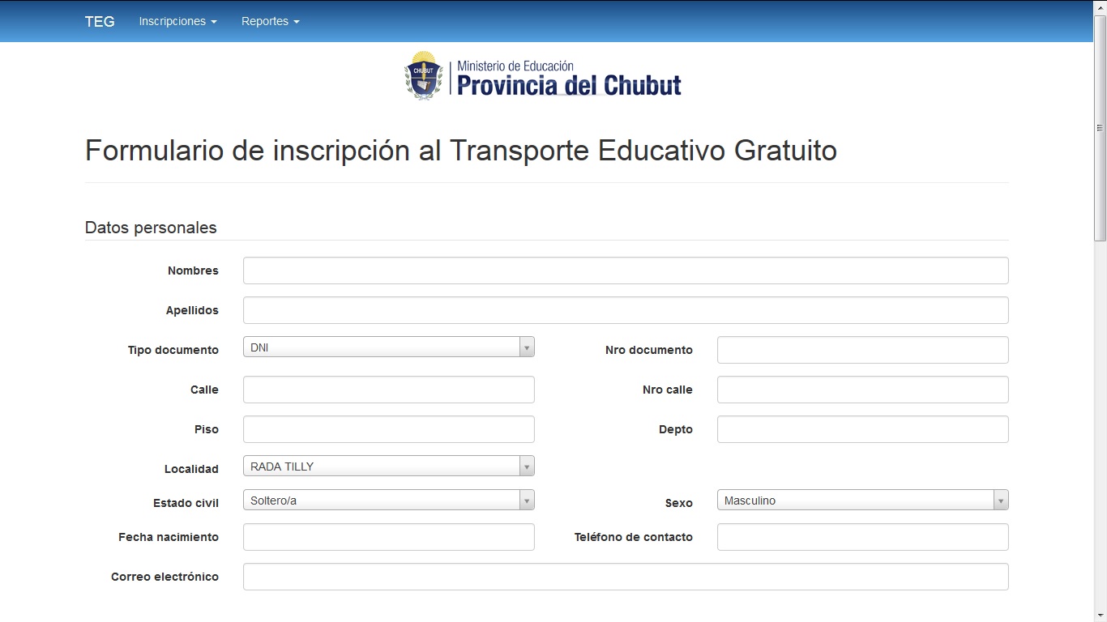Click the Nro calle input field
Screen dimensions: 1107x622
862,390
